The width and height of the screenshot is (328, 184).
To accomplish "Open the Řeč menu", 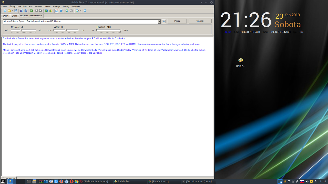I will click(x=25, y=7).
